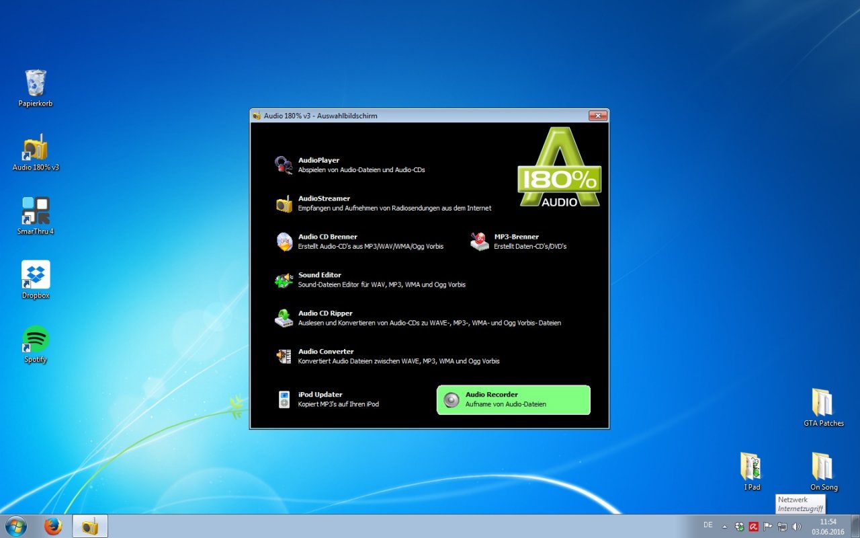This screenshot has height=538, width=860.
Task: Click 'Empfangen und Aufnehmen von Radiosendungen' description
Action: pyautogui.click(x=395, y=208)
